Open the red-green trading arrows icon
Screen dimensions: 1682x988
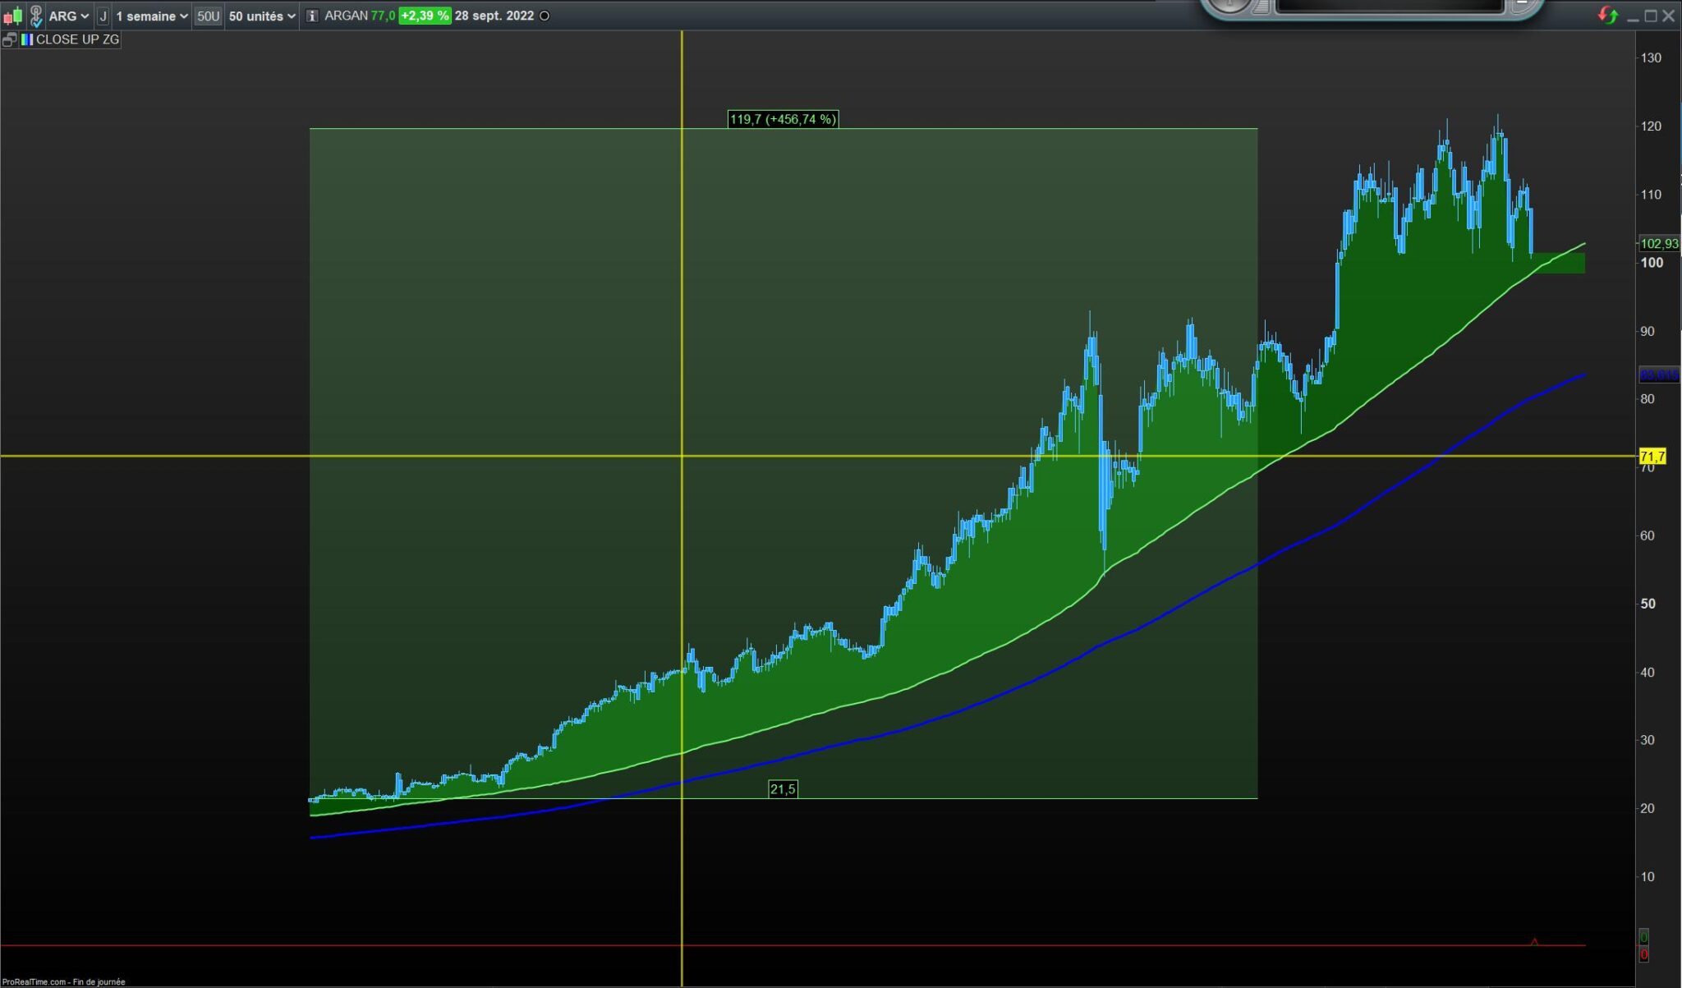tap(1607, 16)
